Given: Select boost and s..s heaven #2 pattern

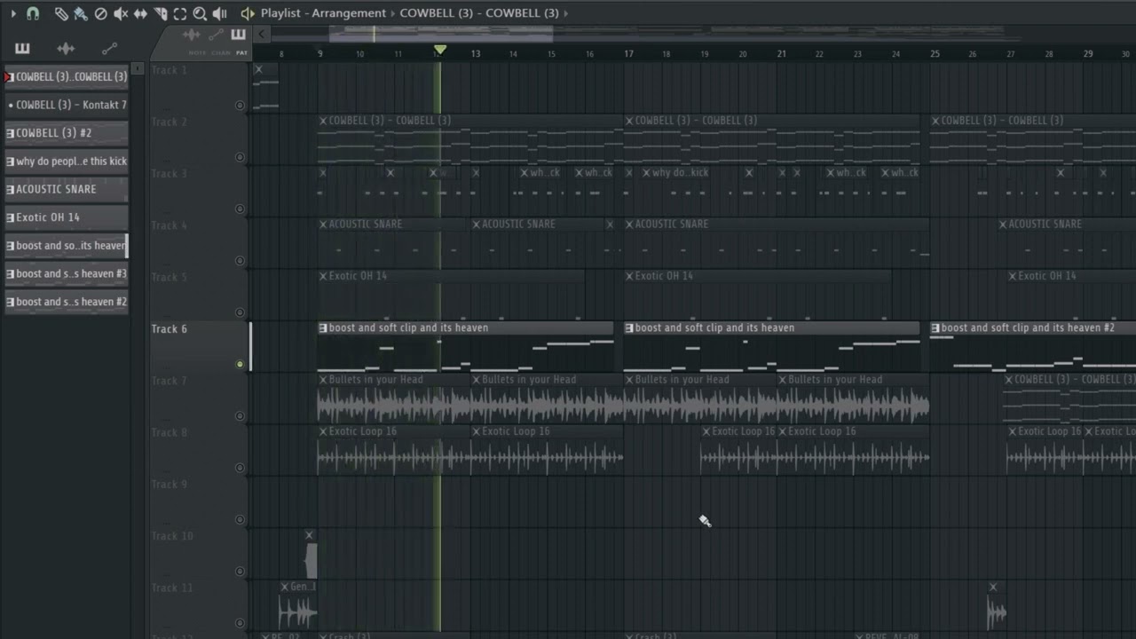Looking at the screenshot, I should click(67, 302).
